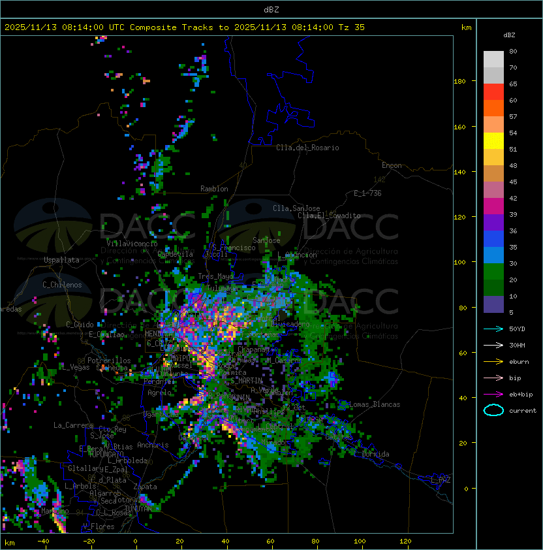Select the 'Lomas_Blancas' map label
This screenshot has height=550, width=543.
pyautogui.click(x=375, y=404)
